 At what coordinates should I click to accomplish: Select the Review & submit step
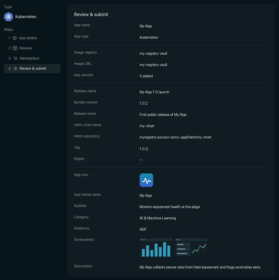[32, 69]
